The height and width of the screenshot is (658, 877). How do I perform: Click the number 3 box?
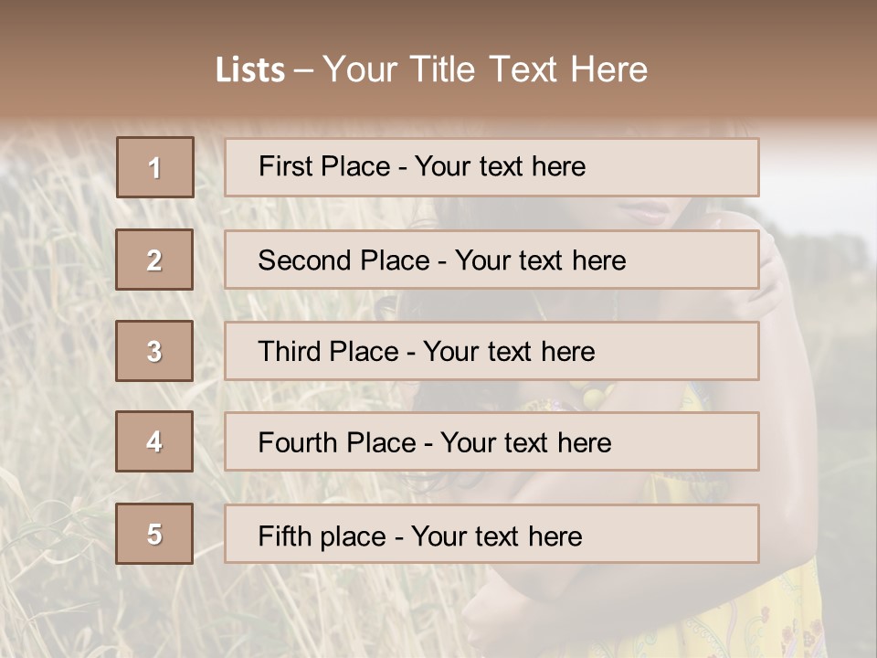point(154,351)
